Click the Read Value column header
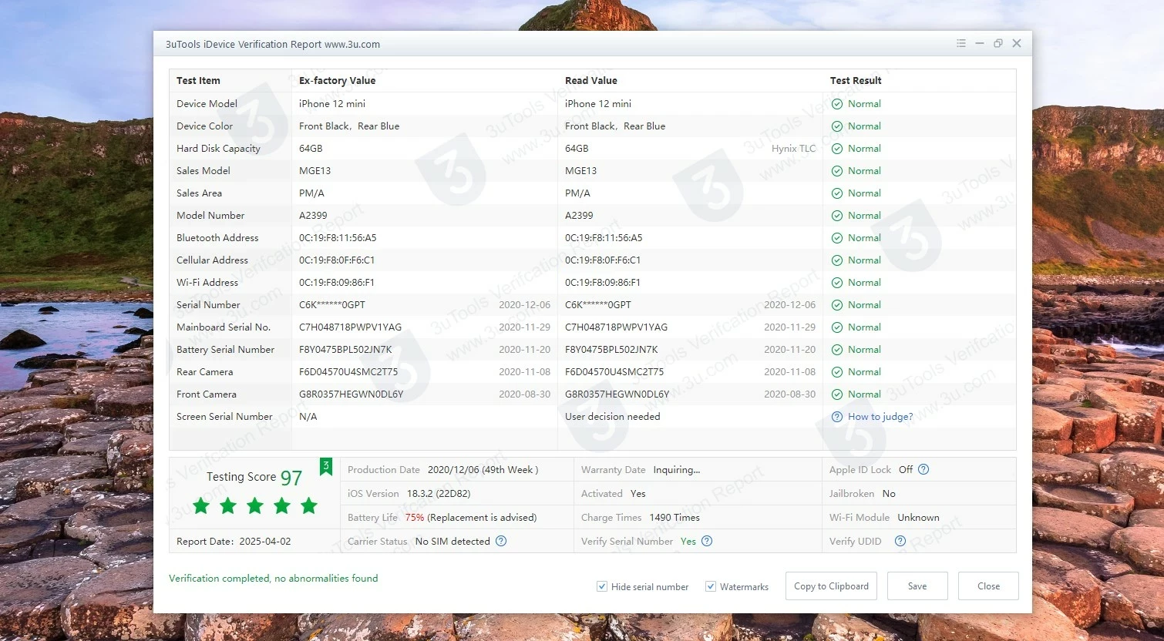This screenshot has height=641, width=1164. tap(591, 81)
